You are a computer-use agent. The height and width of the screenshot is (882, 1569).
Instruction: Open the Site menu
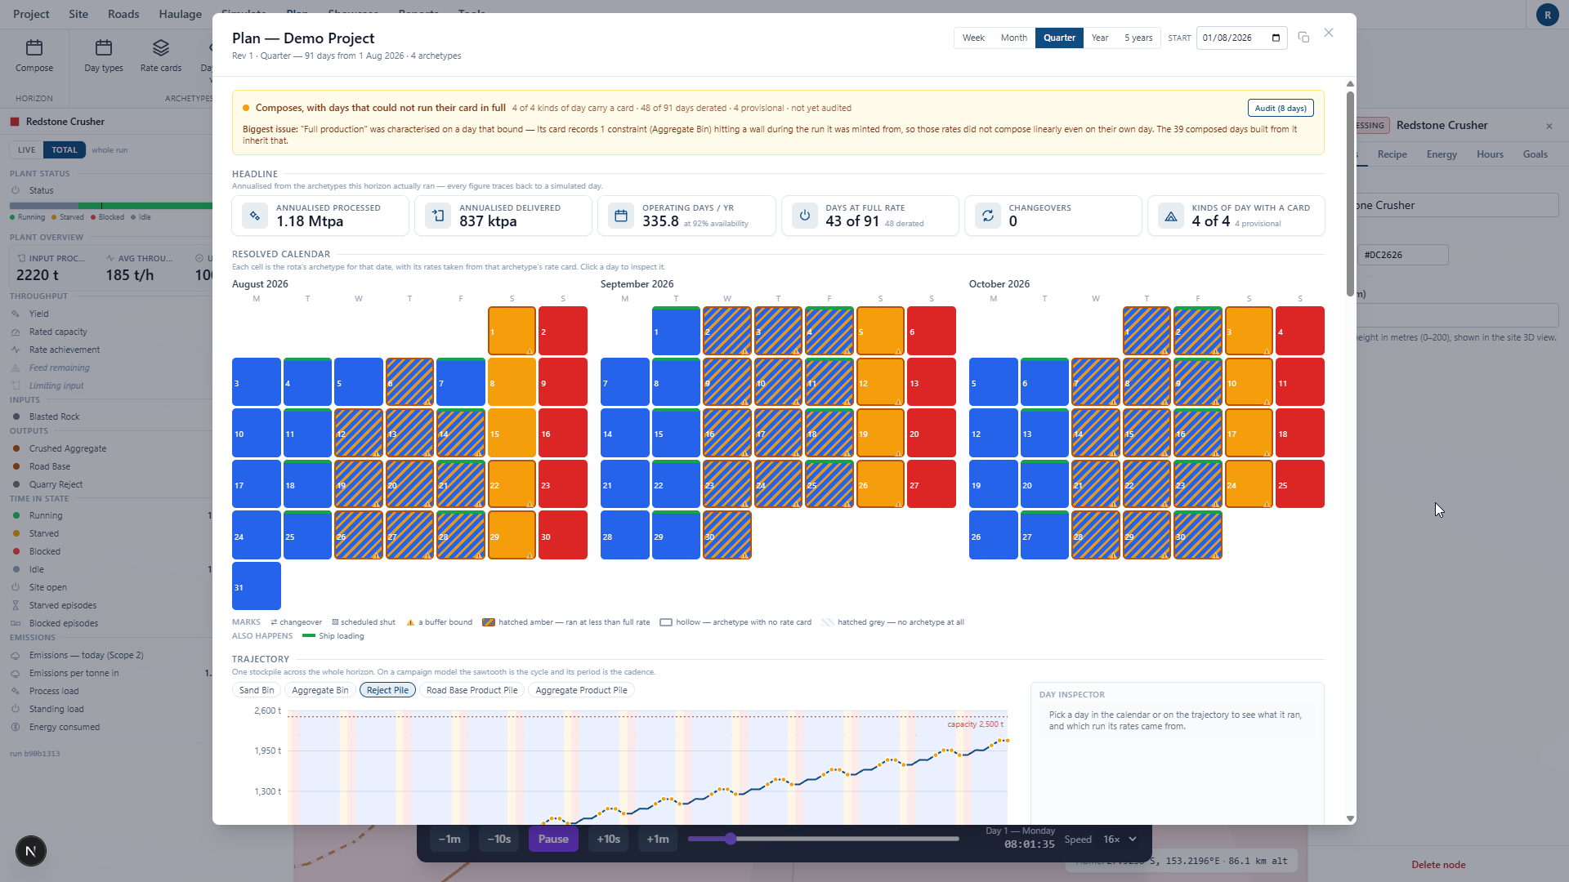[78, 14]
